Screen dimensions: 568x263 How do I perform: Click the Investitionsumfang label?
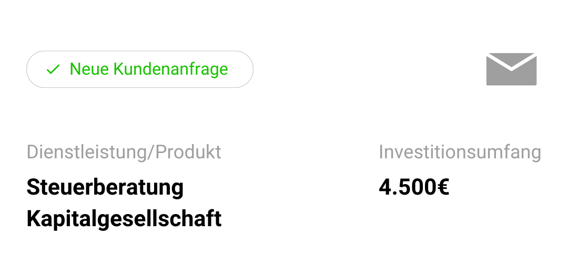[460, 152]
